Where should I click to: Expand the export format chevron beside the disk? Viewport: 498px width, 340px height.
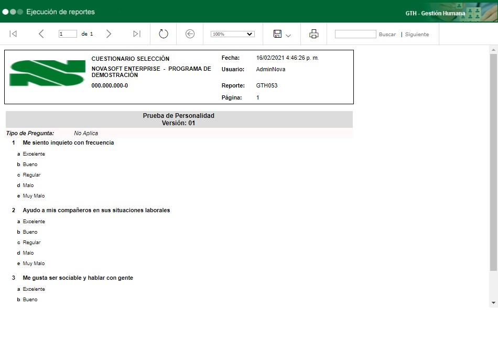coord(288,35)
